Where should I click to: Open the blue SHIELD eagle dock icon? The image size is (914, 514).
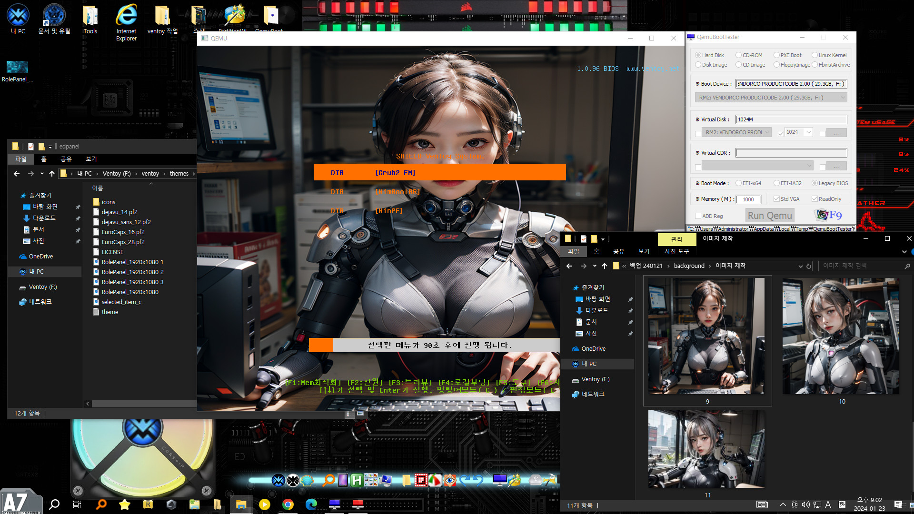pos(278,480)
